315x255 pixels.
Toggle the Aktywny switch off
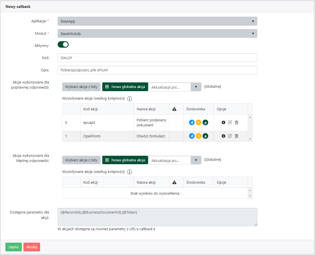tap(63, 45)
